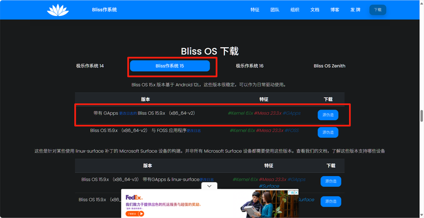Open the 组织 navigation item

[x=295, y=10]
